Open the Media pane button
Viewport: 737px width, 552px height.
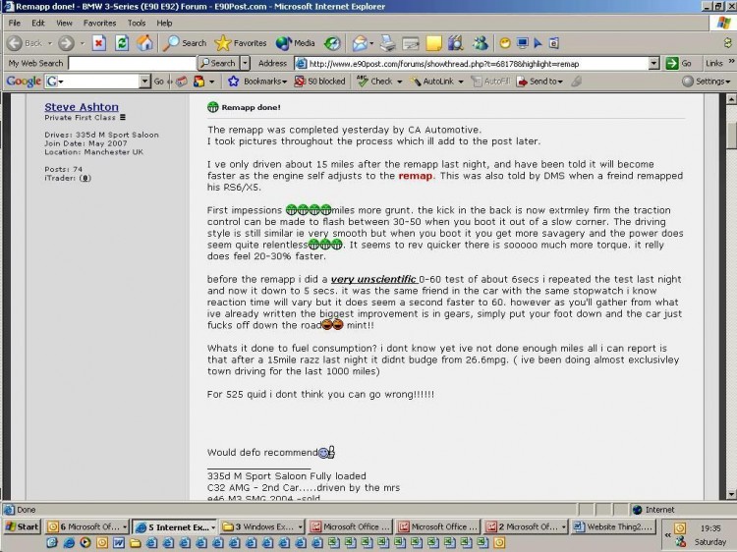coord(295,43)
